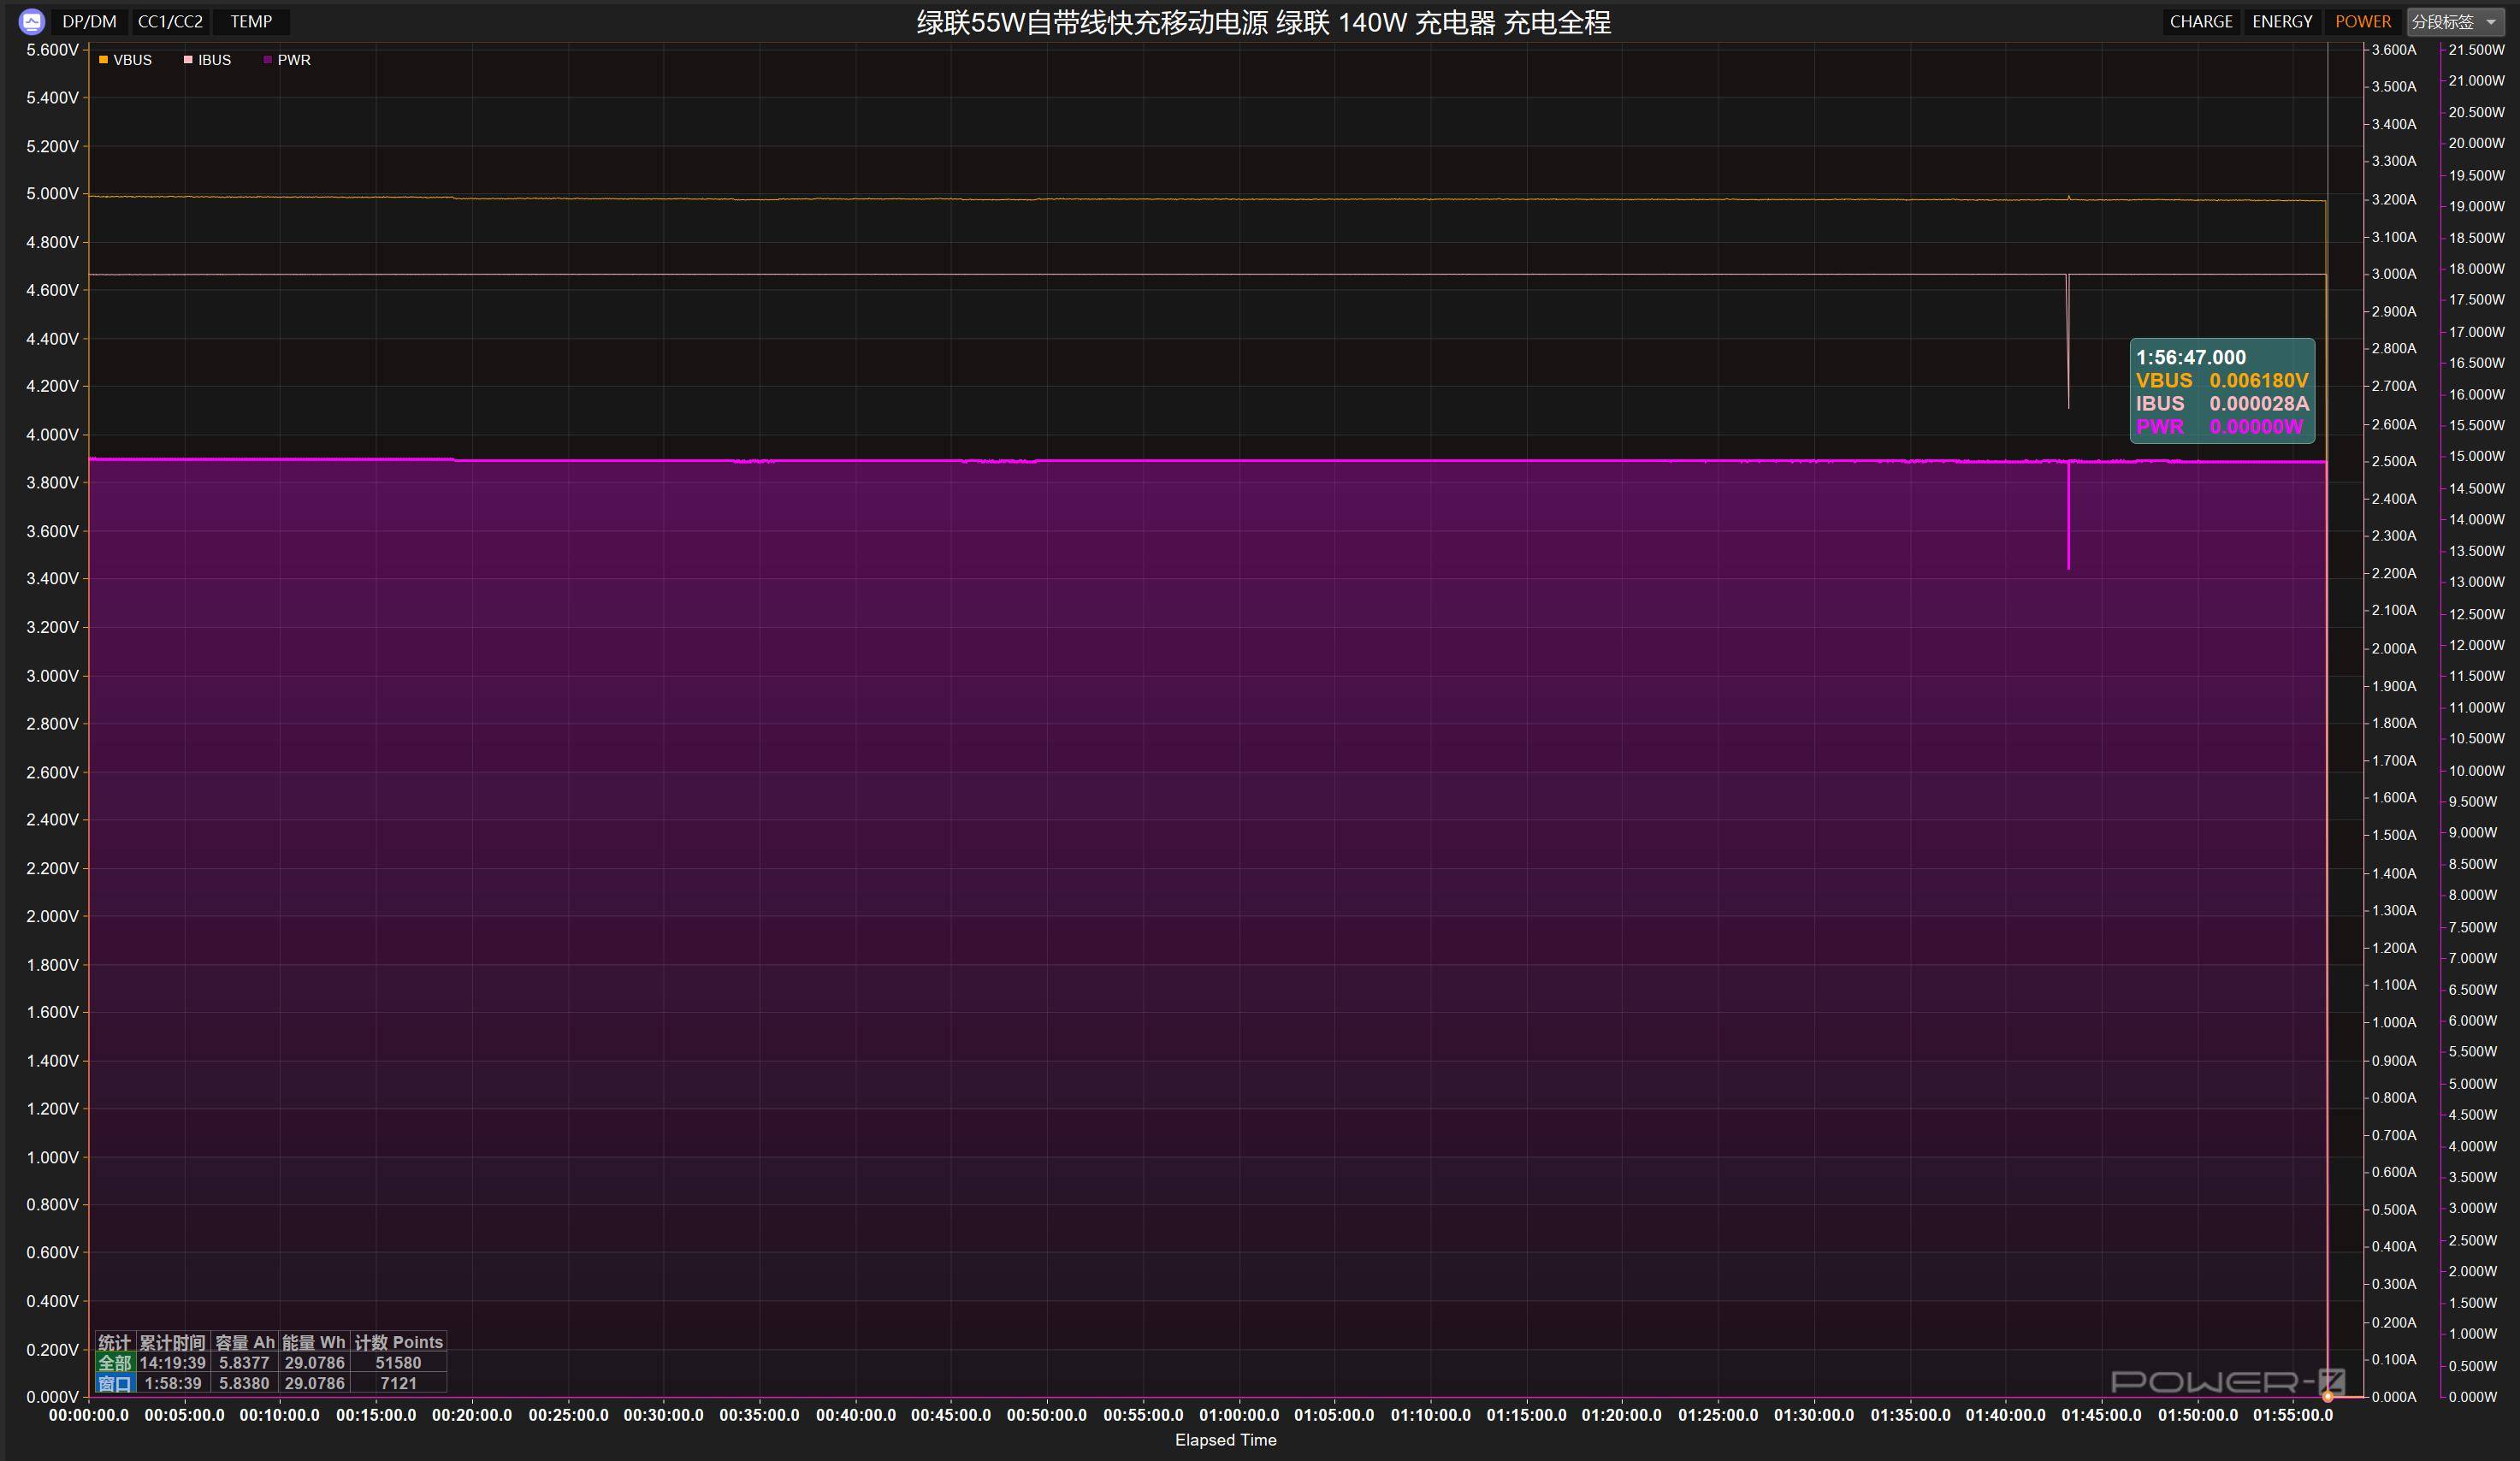Open the 分段标签 dropdown
Image resolution: width=2520 pixels, height=1461 pixels.
coord(2445,21)
